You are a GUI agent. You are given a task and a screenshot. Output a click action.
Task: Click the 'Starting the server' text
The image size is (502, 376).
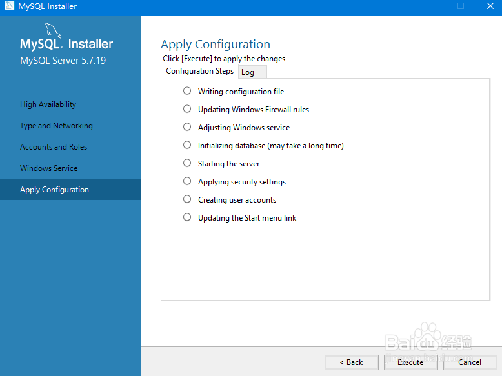[228, 164]
